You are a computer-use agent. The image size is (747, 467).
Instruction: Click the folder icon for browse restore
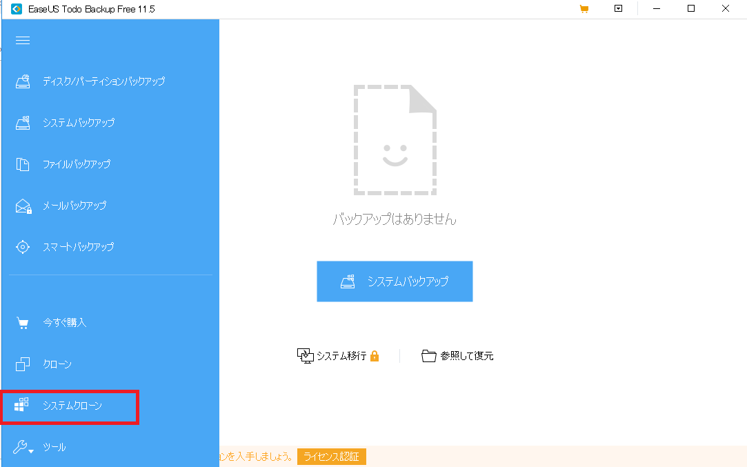point(429,356)
